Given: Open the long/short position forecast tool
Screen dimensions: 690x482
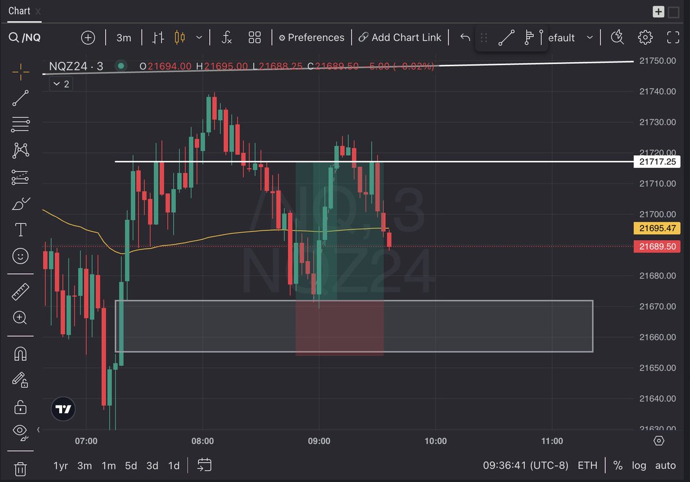Looking at the screenshot, I should pyautogui.click(x=21, y=177).
